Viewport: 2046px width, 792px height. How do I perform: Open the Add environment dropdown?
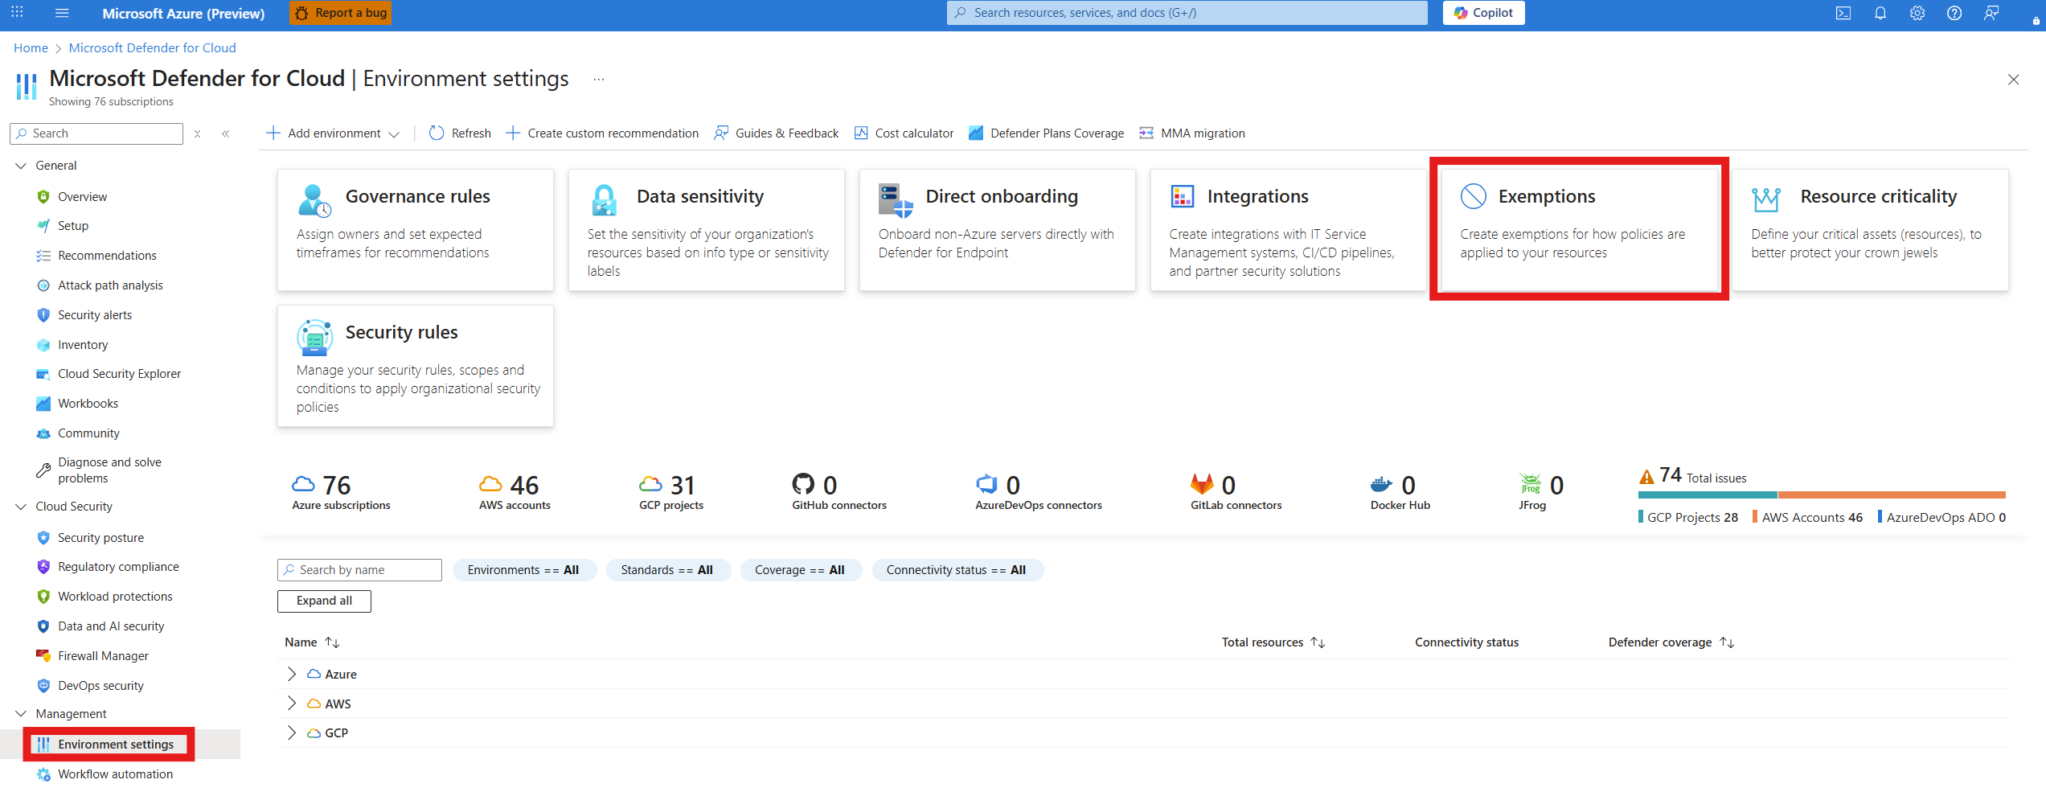pos(332,133)
